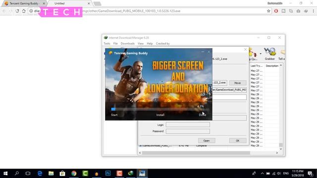Open the View menu in IDM
Image resolution: width=317 pixels, height=178 pixels.
click(141, 44)
